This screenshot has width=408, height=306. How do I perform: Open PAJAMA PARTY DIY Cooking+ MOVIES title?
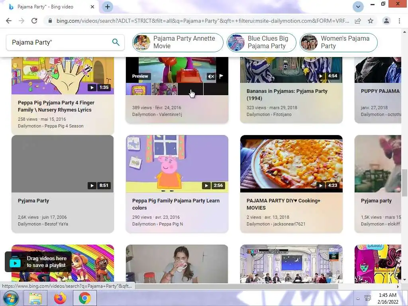pyautogui.click(x=283, y=204)
